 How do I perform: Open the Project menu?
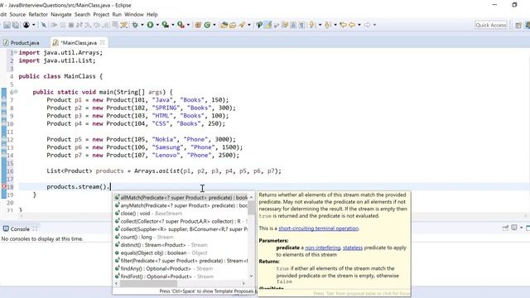click(101, 15)
